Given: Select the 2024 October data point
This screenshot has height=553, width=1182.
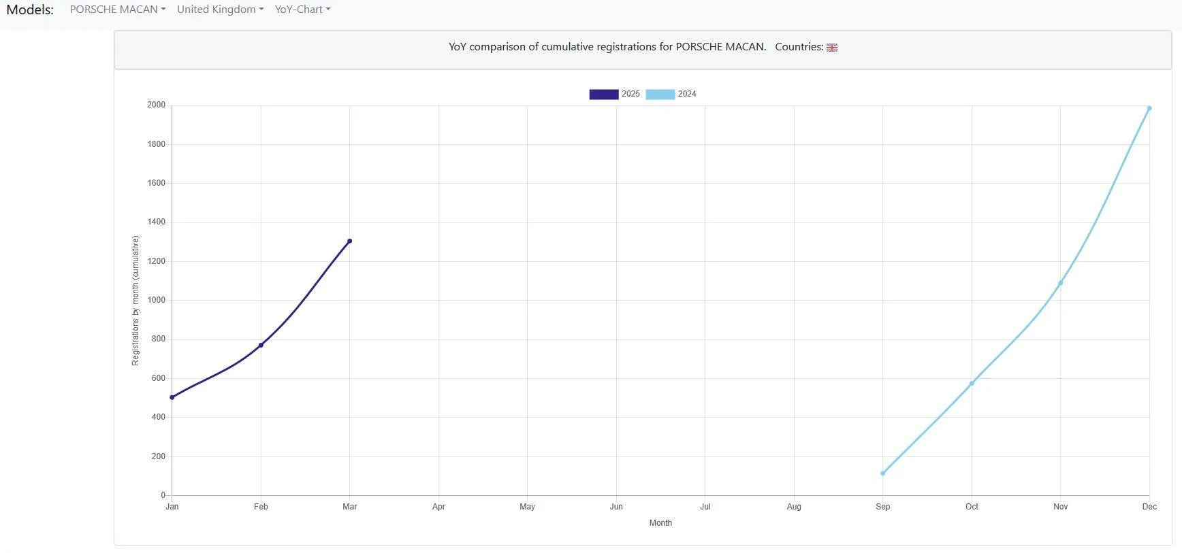Looking at the screenshot, I should click(972, 384).
